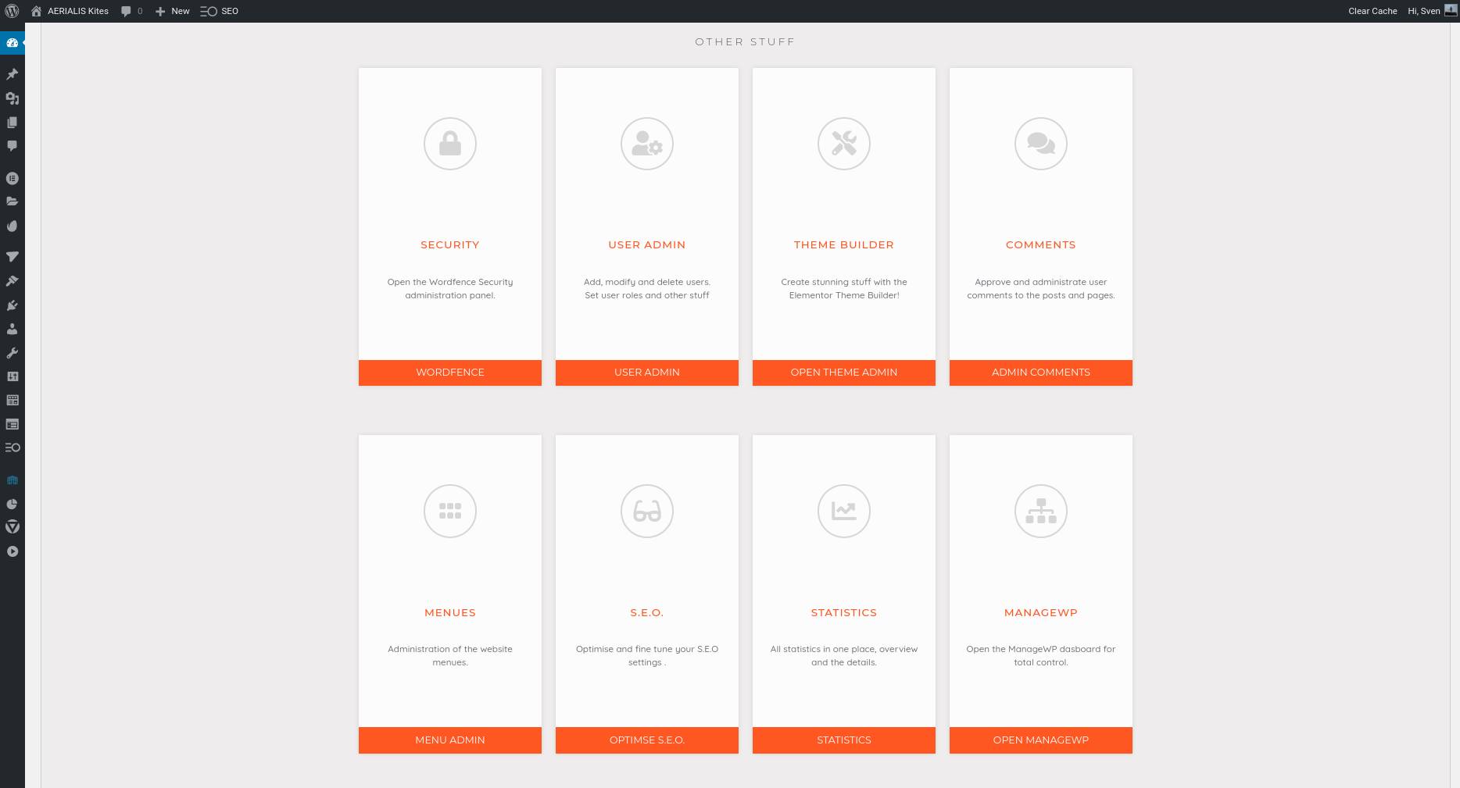Click the MENU ADMIN button
This screenshot has height=788, width=1460.
pos(450,740)
